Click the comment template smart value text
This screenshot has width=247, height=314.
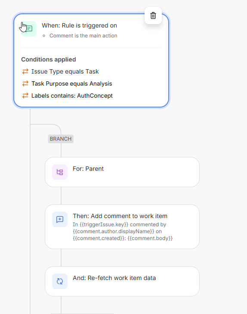[123, 231]
